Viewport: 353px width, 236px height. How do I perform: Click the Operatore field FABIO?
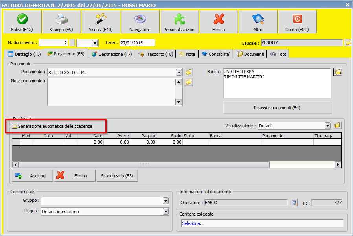[246, 203]
